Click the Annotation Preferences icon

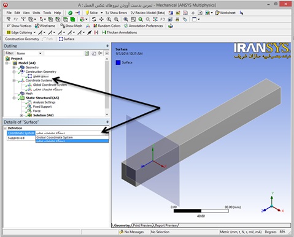[126, 26]
